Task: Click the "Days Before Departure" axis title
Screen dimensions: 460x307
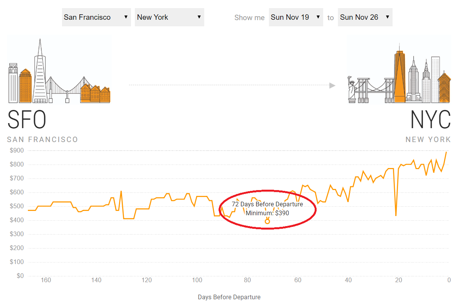Action: point(229,297)
